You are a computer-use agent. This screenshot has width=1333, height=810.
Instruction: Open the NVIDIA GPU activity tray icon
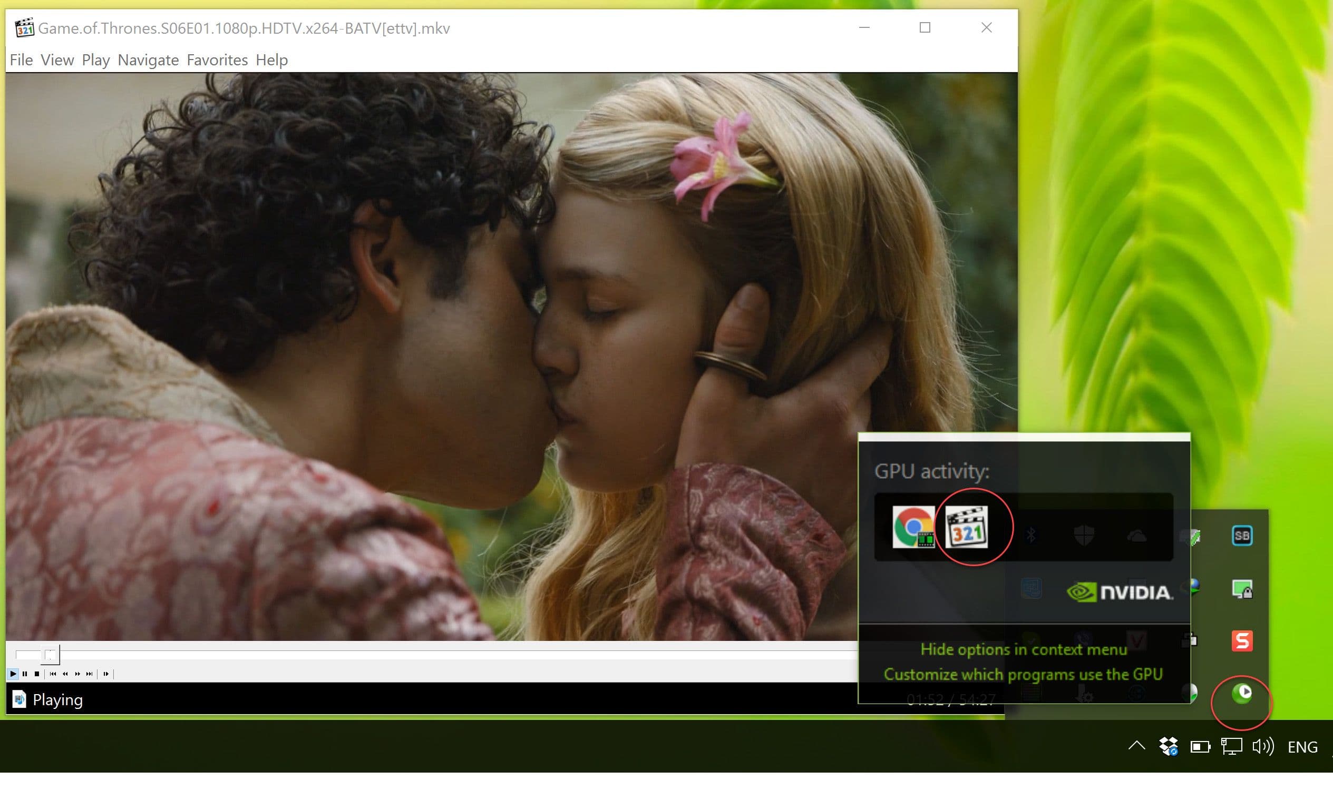point(1242,694)
